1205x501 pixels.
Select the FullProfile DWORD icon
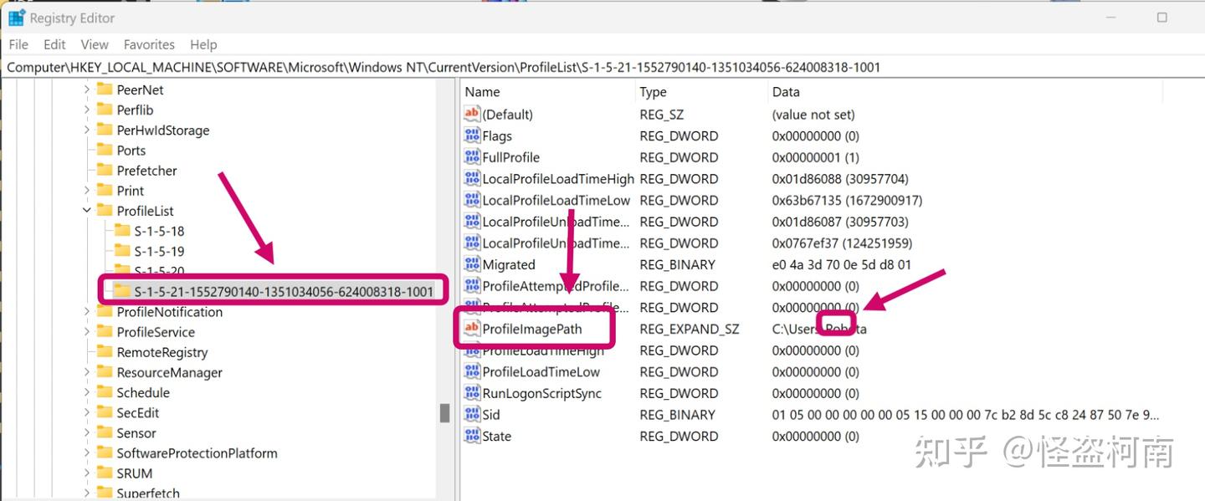point(473,156)
